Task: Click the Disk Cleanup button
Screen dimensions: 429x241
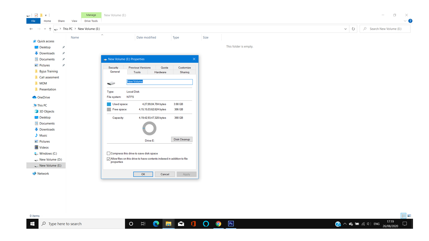Action: 182,139
